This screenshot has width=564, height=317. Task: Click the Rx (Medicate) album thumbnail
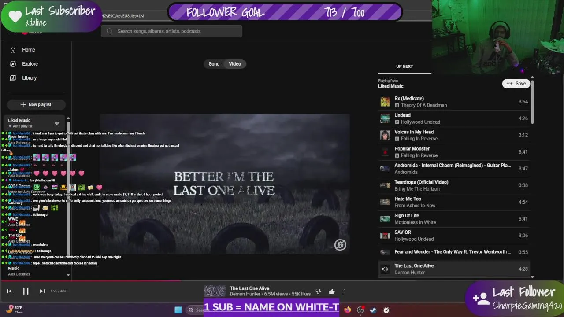click(385, 102)
